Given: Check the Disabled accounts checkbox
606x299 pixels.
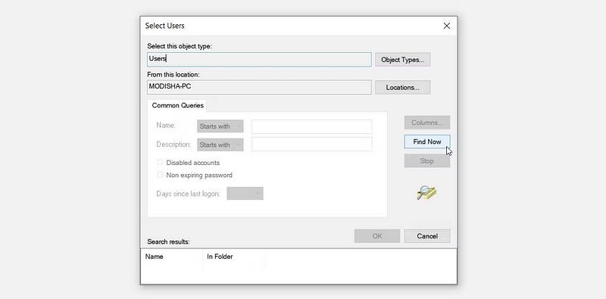Looking at the screenshot, I should [x=160, y=163].
